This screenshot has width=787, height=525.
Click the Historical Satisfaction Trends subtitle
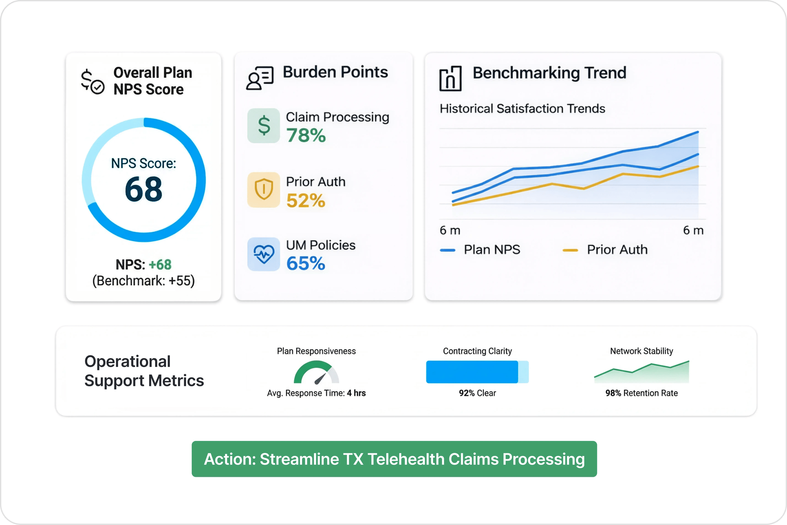[522, 108]
